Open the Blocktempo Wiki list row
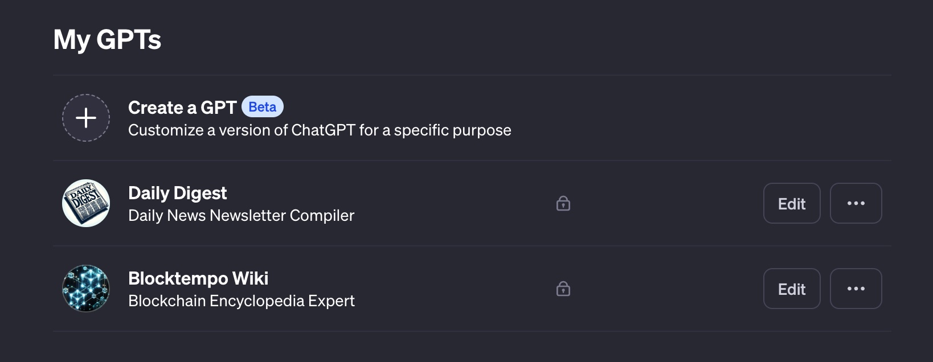The height and width of the screenshot is (362, 933). (444, 289)
